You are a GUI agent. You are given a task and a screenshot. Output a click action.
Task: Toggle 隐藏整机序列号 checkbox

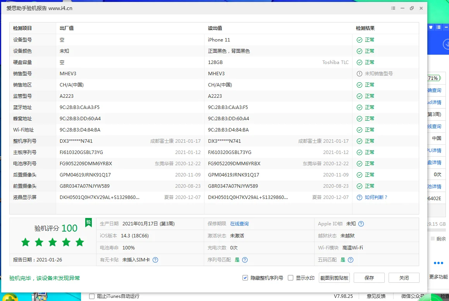[x=245, y=278]
